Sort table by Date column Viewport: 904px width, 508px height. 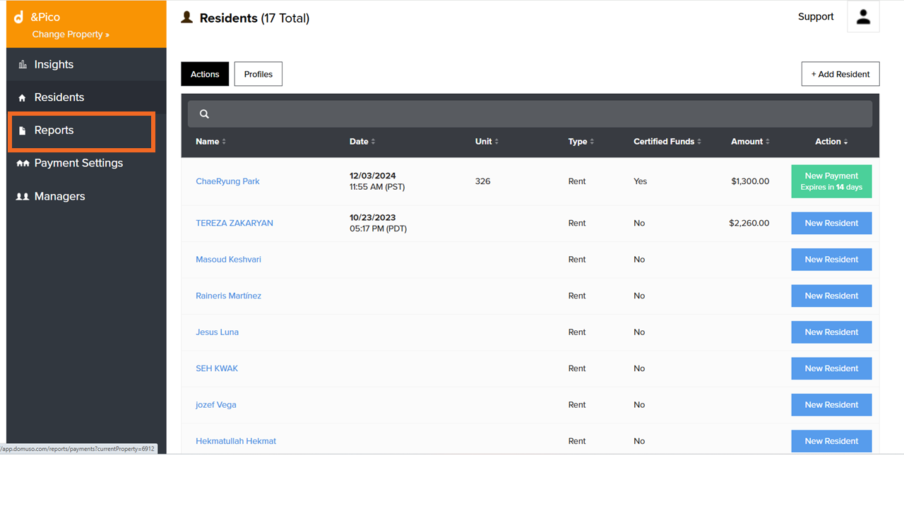362,142
